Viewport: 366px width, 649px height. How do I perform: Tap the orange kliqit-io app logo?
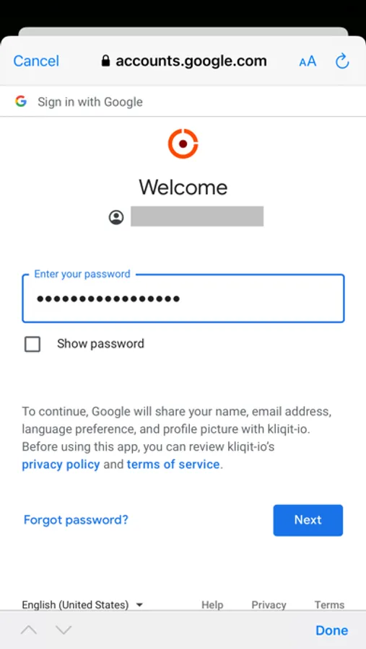point(183,144)
